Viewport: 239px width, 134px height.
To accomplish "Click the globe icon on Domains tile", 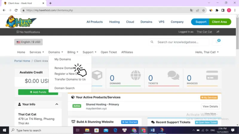I will pyautogui.click(x=136, y=75).
